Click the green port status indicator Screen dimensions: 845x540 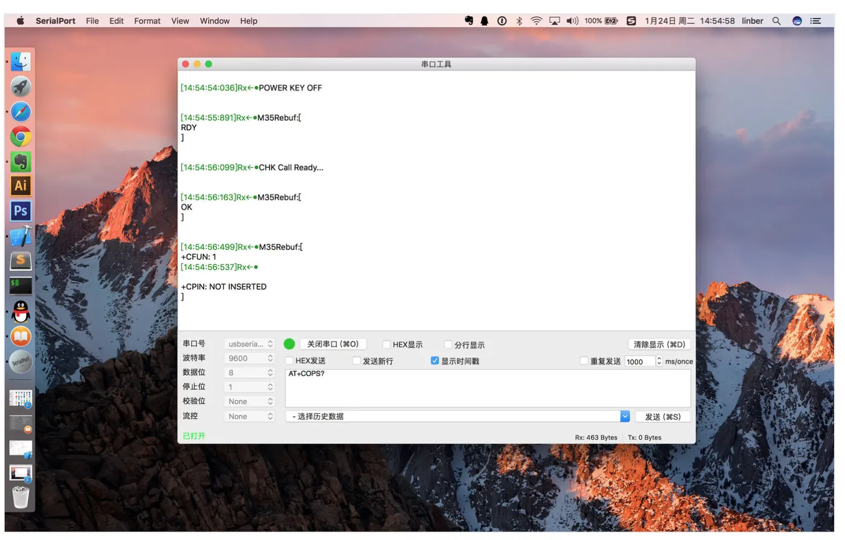coord(289,344)
